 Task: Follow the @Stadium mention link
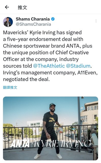[78, 66]
